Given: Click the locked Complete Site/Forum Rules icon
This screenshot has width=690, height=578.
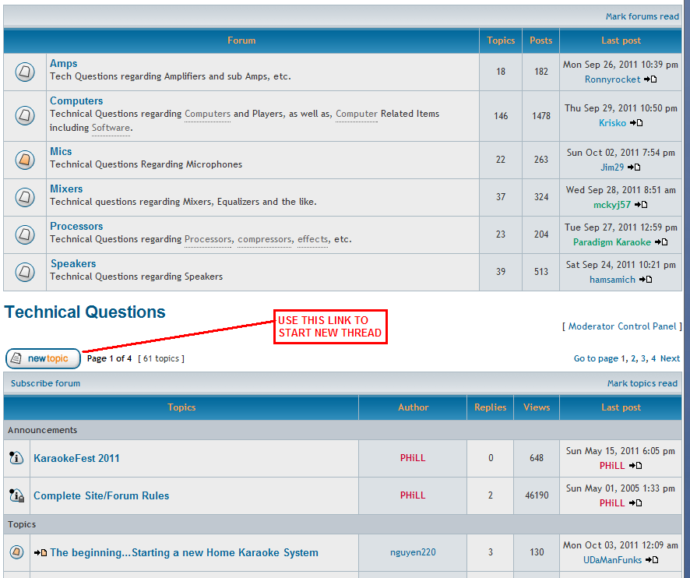Looking at the screenshot, I should click(x=16, y=495).
